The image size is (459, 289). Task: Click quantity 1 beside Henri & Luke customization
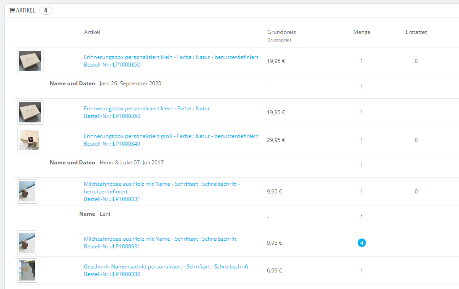pos(362,166)
